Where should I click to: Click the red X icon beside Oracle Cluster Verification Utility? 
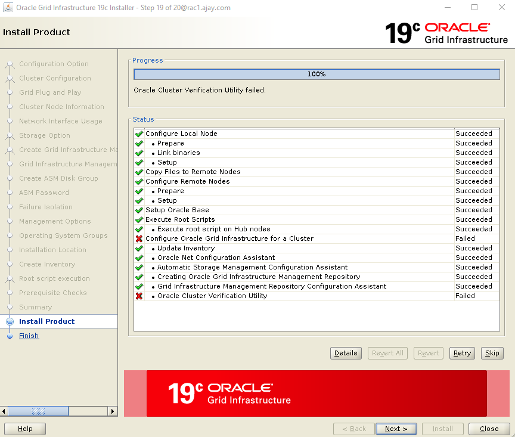139,296
